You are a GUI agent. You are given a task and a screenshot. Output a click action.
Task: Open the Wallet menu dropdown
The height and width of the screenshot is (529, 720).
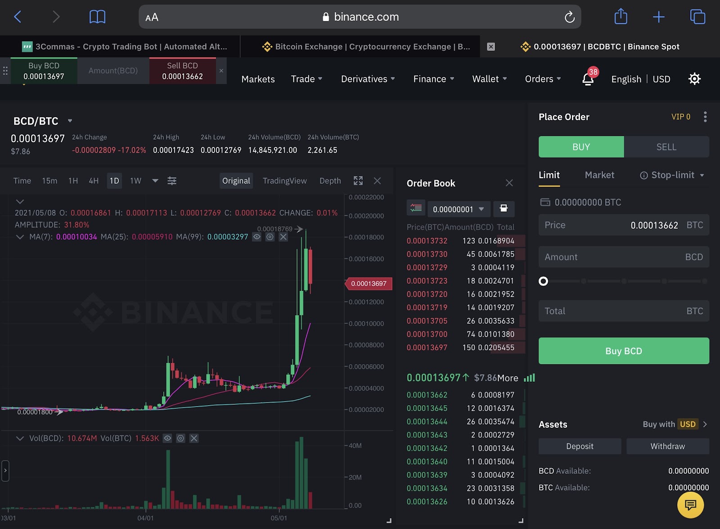pyautogui.click(x=490, y=79)
